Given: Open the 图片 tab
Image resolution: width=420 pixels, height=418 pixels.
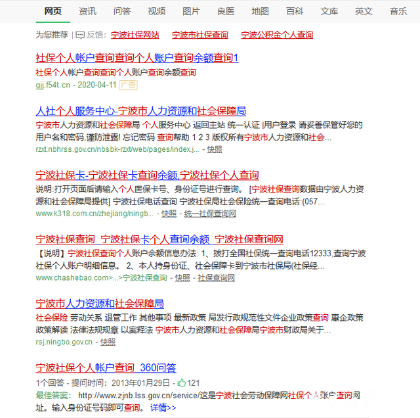Looking at the screenshot, I should tap(191, 11).
